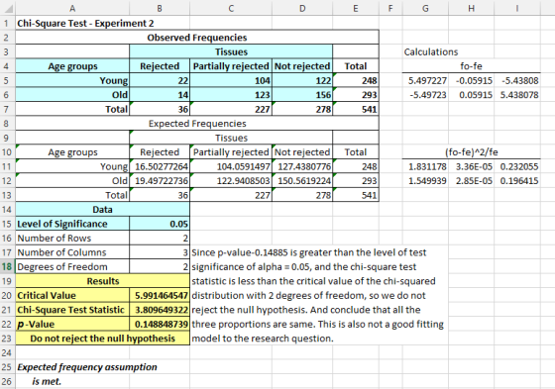Viewport: 555px width, 389px height.
Task: Click the observed value 22 cell
Action: tap(160, 80)
